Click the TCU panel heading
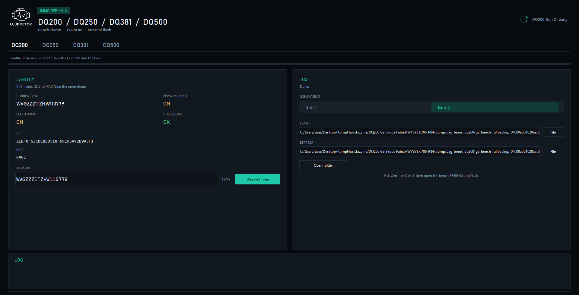This screenshot has width=579, height=295. click(x=304, y=80)
